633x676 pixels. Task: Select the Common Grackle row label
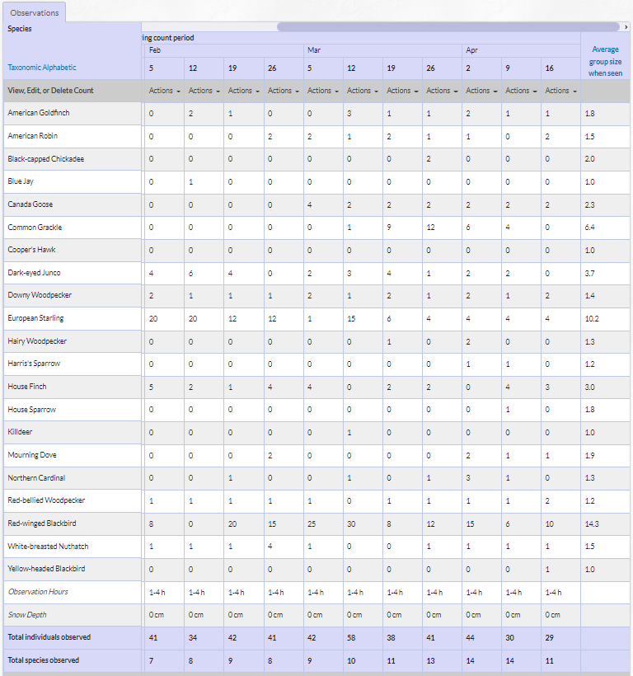35,228
